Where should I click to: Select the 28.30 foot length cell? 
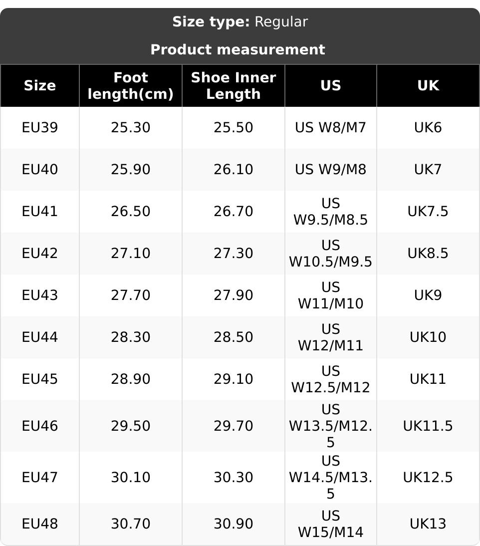pyautogui.click(x=131, y=337)
